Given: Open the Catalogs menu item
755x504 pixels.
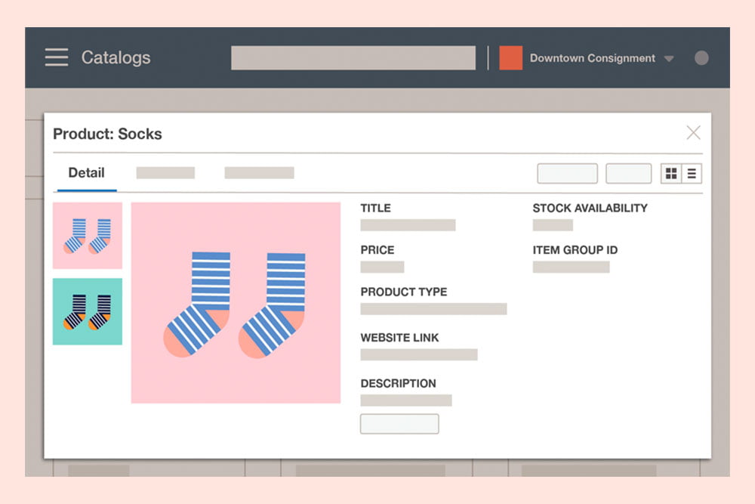Looking at the screenshot, I should (116, 57).
